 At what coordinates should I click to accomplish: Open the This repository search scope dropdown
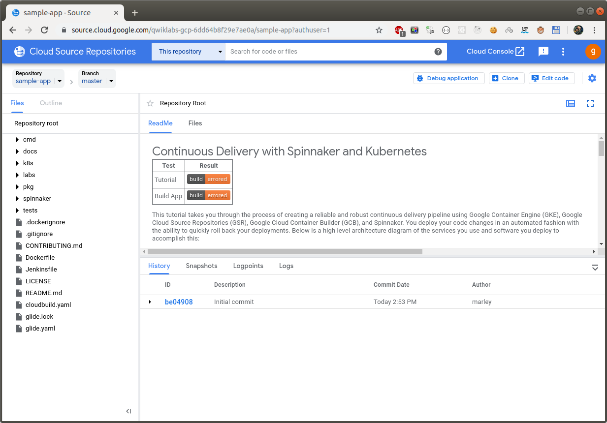pyautogui.click(x=188, y=52)
